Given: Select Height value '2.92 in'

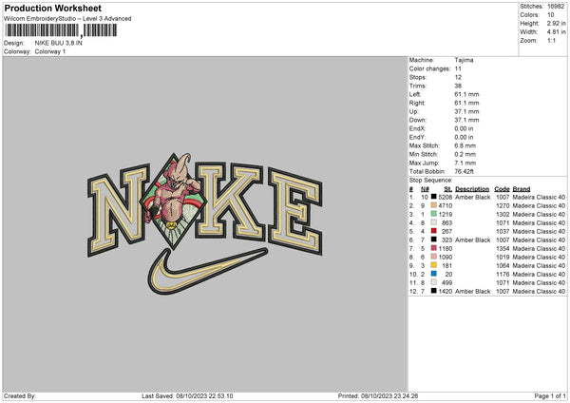Looking at the screenshot, I should tap(556, 23).
